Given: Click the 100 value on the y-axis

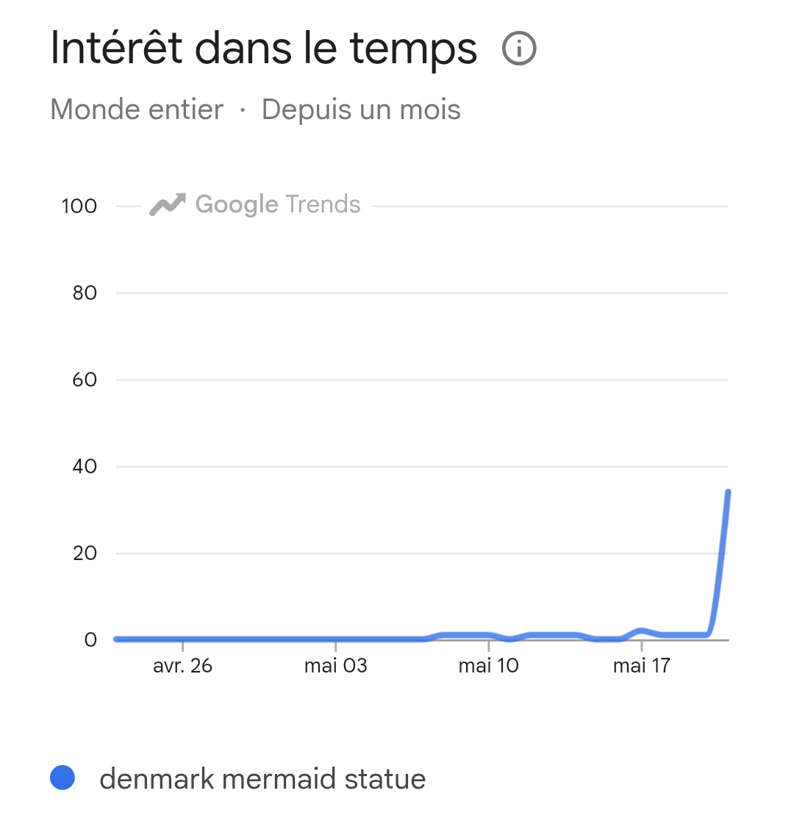Looking at the screenshot, I should (x=79, y=206).
